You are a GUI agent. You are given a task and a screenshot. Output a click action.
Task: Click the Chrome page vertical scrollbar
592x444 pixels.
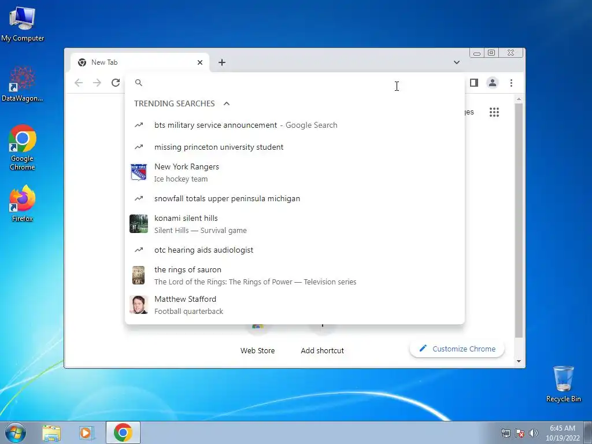[519, 220]
